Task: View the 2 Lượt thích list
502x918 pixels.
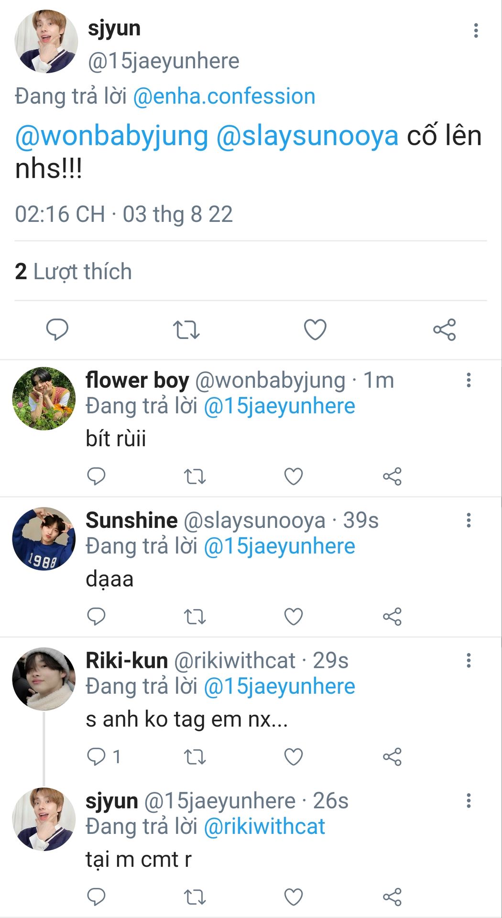Action: click(74, 271)
